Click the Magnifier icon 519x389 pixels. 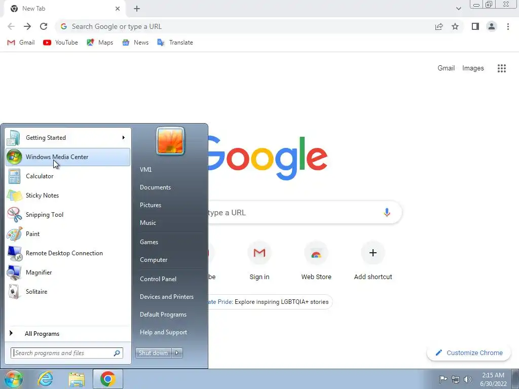coord(15,272)
